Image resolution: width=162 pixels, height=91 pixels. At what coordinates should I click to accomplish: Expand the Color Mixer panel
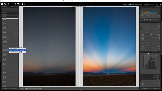[x=160, y=75]
